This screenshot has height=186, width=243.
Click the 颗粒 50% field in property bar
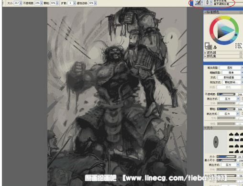pyautogui.click(x=53, y=3)
